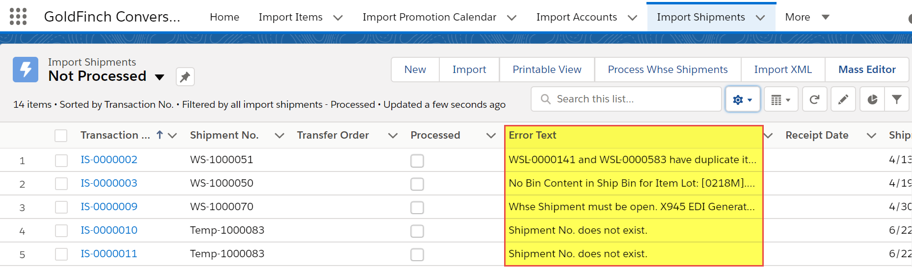Click the pencil edit list icon
This screenshot has width=912, height=267.
pyautogui.click(x=843, y=99)
